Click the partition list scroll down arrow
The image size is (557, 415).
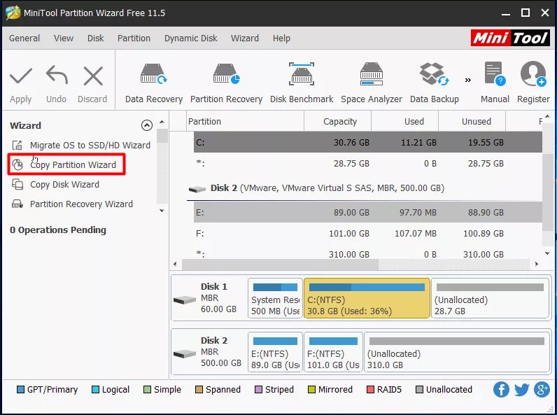tap(547, 253)
